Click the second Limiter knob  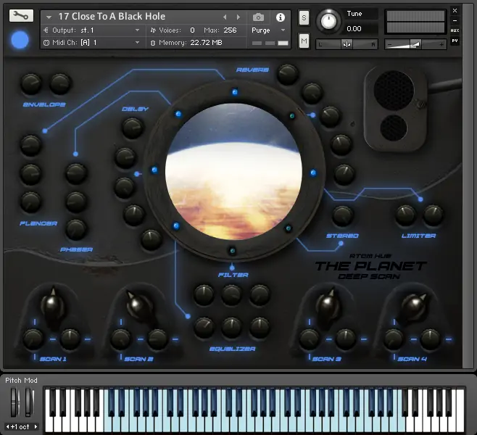(x=434, y=215)
